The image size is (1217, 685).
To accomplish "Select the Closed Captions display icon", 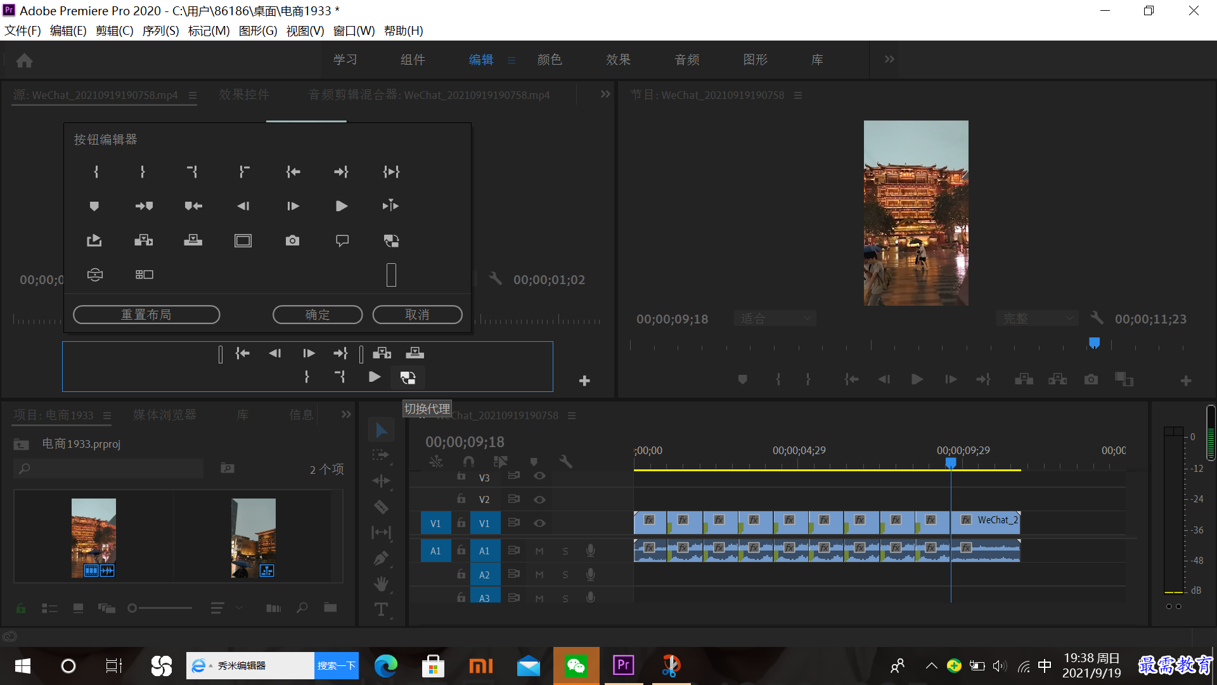I will [x=342, y=240].
